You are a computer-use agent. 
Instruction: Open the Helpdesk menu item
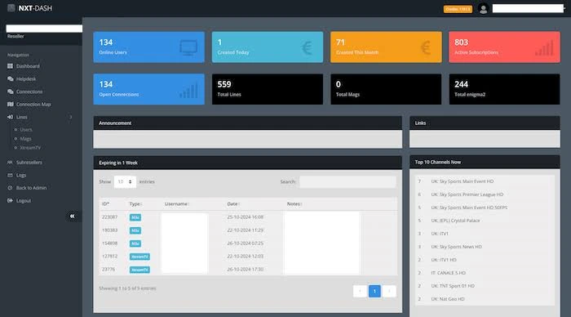[26, 78]
